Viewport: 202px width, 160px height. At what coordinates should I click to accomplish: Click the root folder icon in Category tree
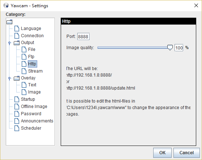[x=9, y=22]
